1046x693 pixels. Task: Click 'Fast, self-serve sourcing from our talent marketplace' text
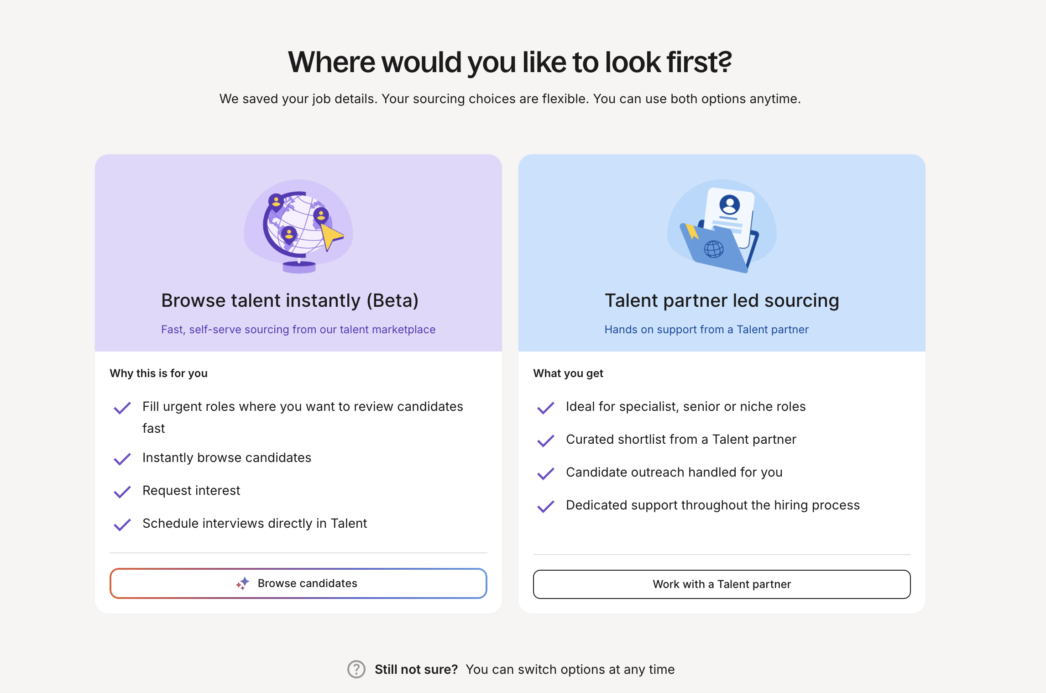pos(298,330)
